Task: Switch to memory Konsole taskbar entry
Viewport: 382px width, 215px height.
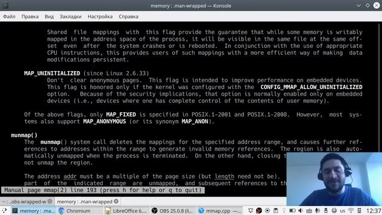Action: pyautogui.click(x=33, y=211)
